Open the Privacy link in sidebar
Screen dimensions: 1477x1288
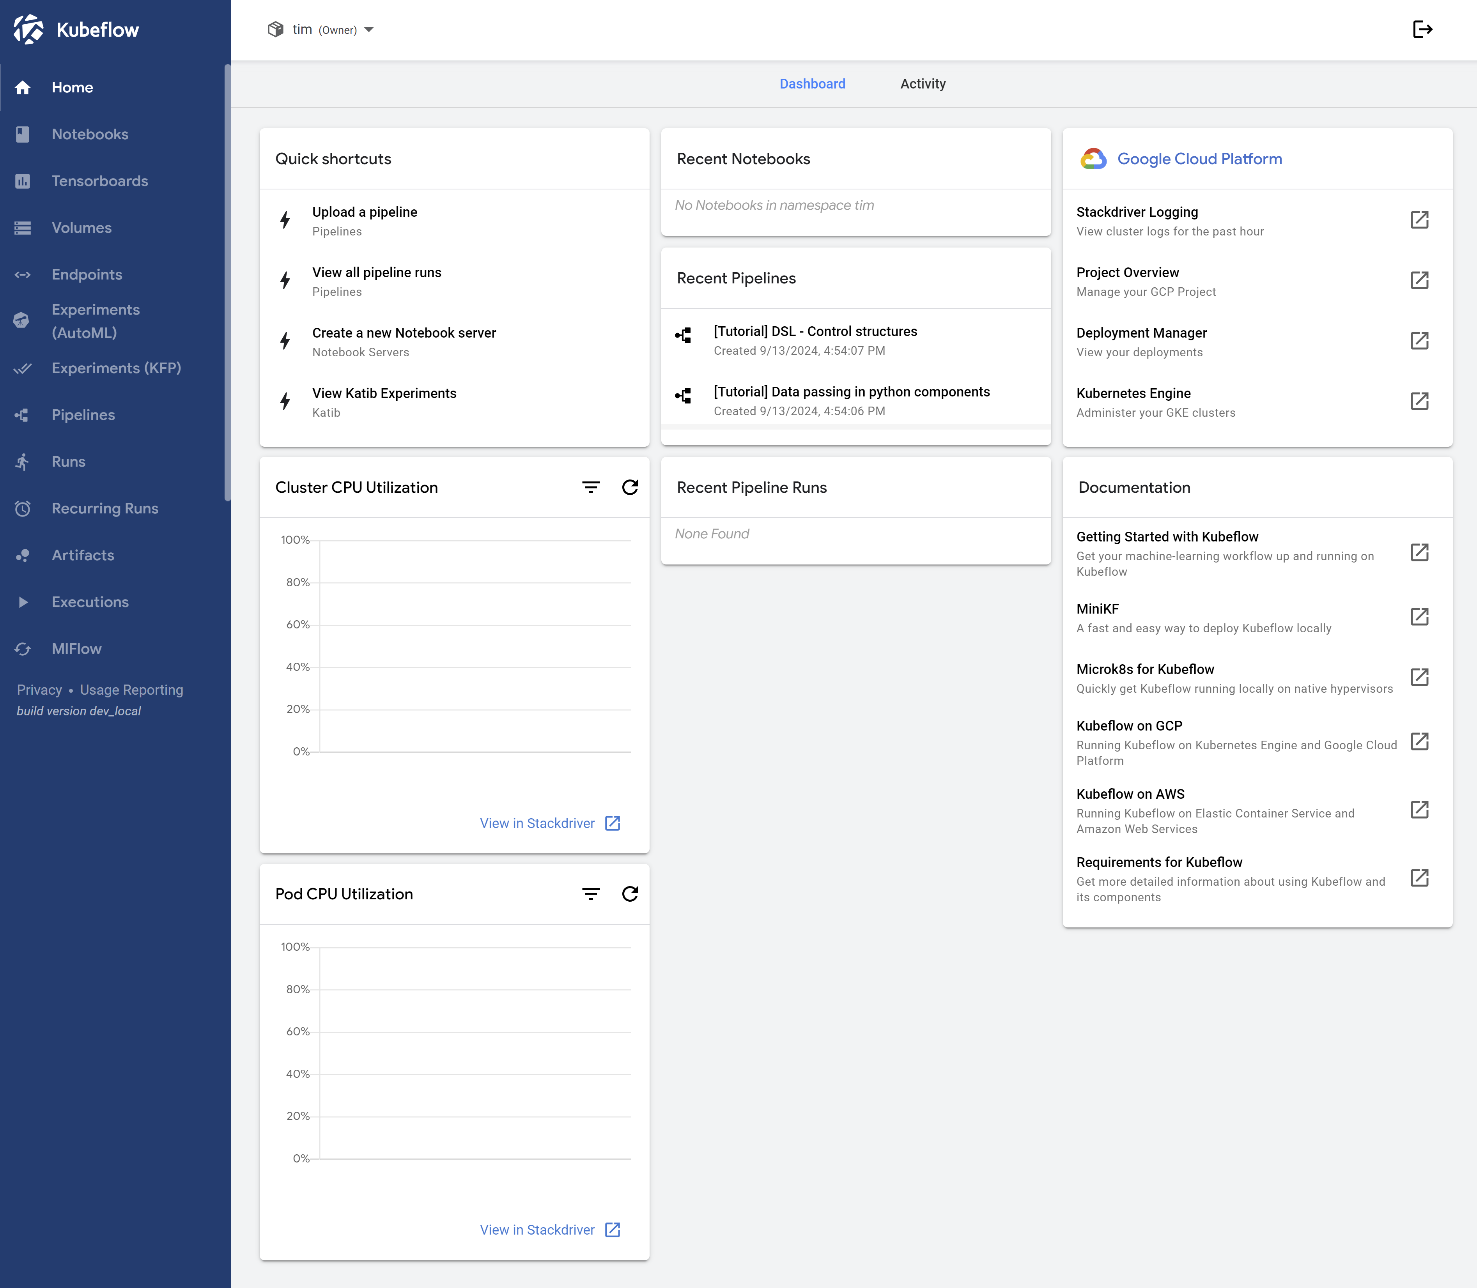coord(39,690)
